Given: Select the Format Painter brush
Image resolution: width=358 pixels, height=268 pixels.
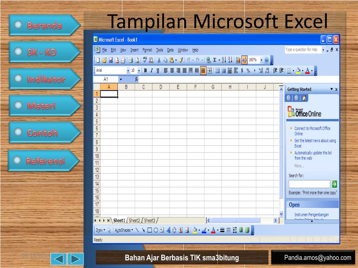Looking at the screenshot, I should (x=181, y=60).
